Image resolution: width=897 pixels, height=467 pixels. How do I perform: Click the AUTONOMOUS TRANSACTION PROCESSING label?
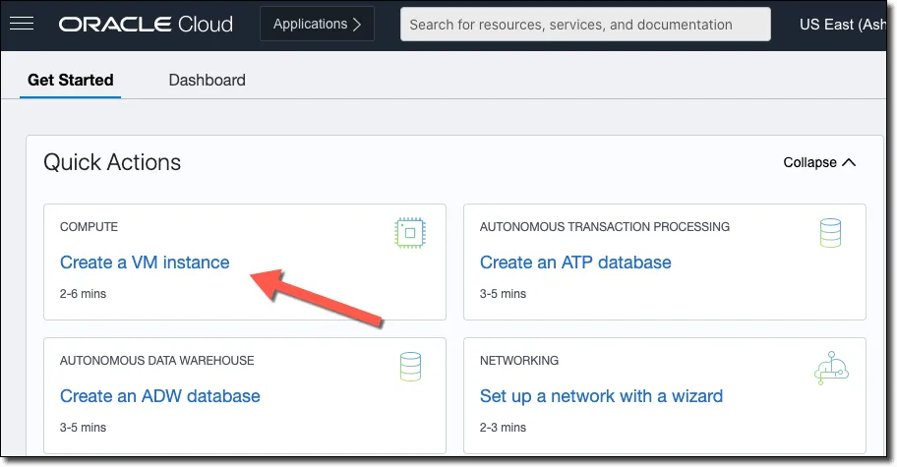605,227
